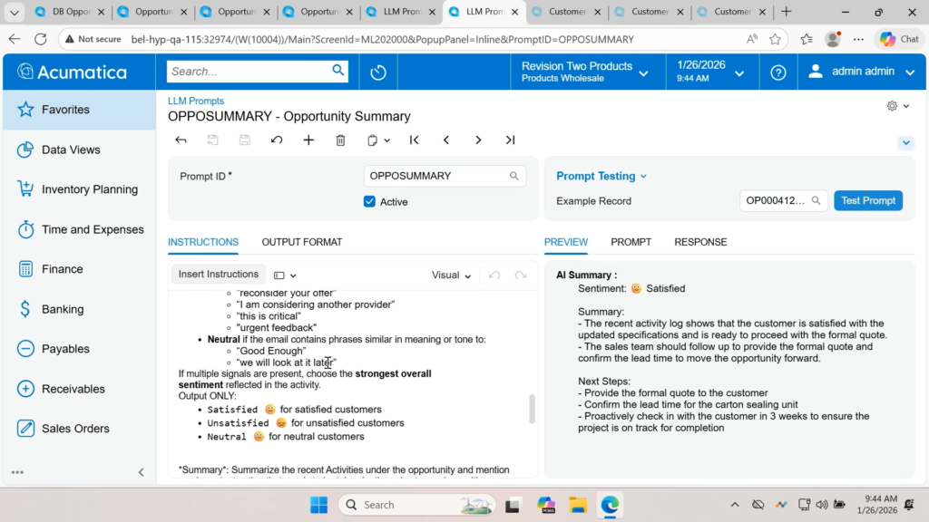Select the RESPONSE tab
The image size is (929, 522).
click(700, 242)
